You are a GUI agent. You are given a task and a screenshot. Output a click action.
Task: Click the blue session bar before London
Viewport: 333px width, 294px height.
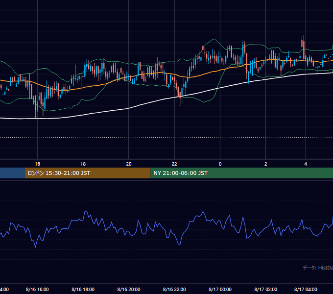(12, 173)
